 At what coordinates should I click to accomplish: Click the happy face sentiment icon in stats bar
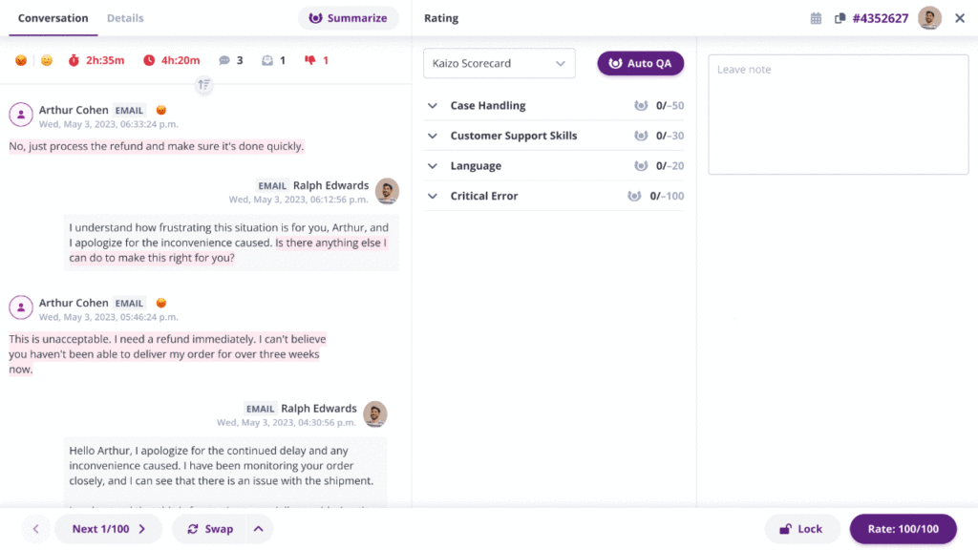coord(47,60)
